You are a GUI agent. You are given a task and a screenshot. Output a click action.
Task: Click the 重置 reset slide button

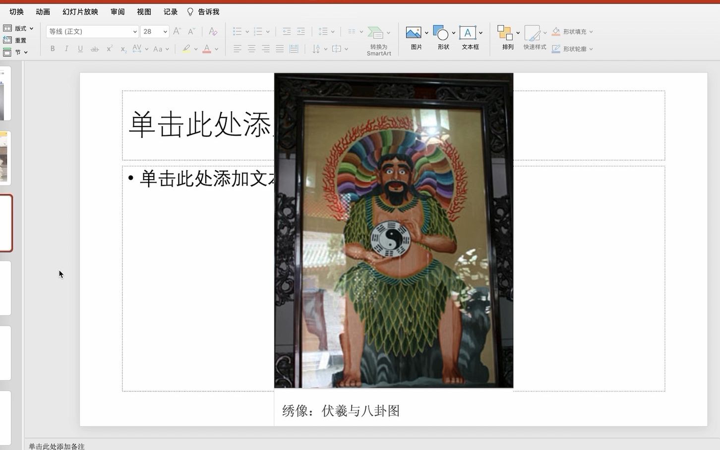15,40
